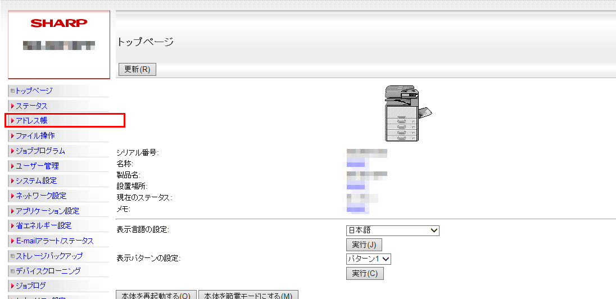The height and width of the screenshot is (299, 616).
Task: Open the ネットワーク設定 menu
Action: (x=41, y=196)
